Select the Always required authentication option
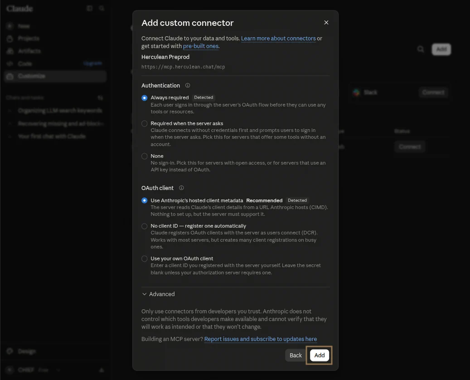Screen dimensions: 470x380 (x=145, y=98)
